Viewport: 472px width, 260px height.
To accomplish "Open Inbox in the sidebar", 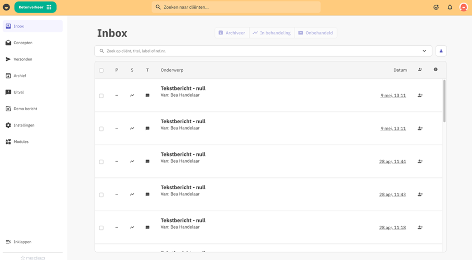I will tap(33, 26).
